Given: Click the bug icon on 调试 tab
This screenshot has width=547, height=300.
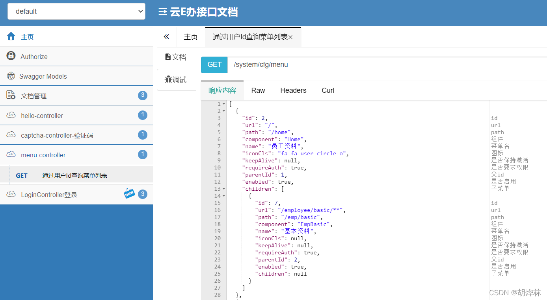Looking at the screenshot, I should click(168, 79).
